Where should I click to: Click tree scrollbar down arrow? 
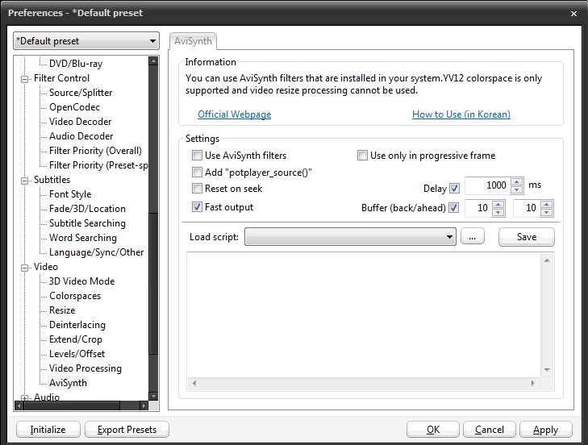pyautogui.click(x=153, y=396)
